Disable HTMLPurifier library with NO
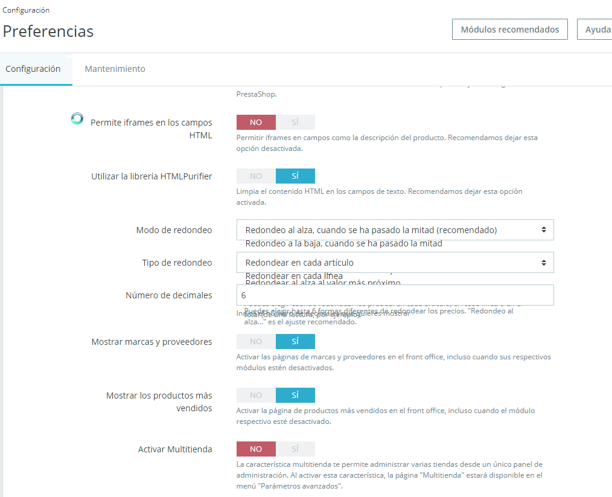612x497 pixels. (x=256, y=176)
